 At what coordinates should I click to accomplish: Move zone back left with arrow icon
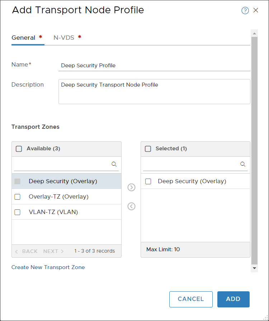tap(132, 206)
